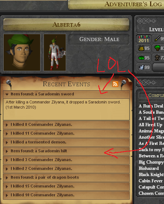Click the full body character thumbnail
The height and width of the screenshot is (204, 164).
[55, 52]
